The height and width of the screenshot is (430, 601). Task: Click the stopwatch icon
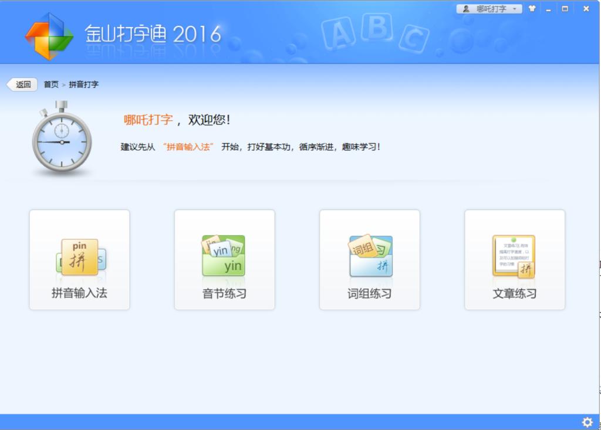tap(62, 140)
